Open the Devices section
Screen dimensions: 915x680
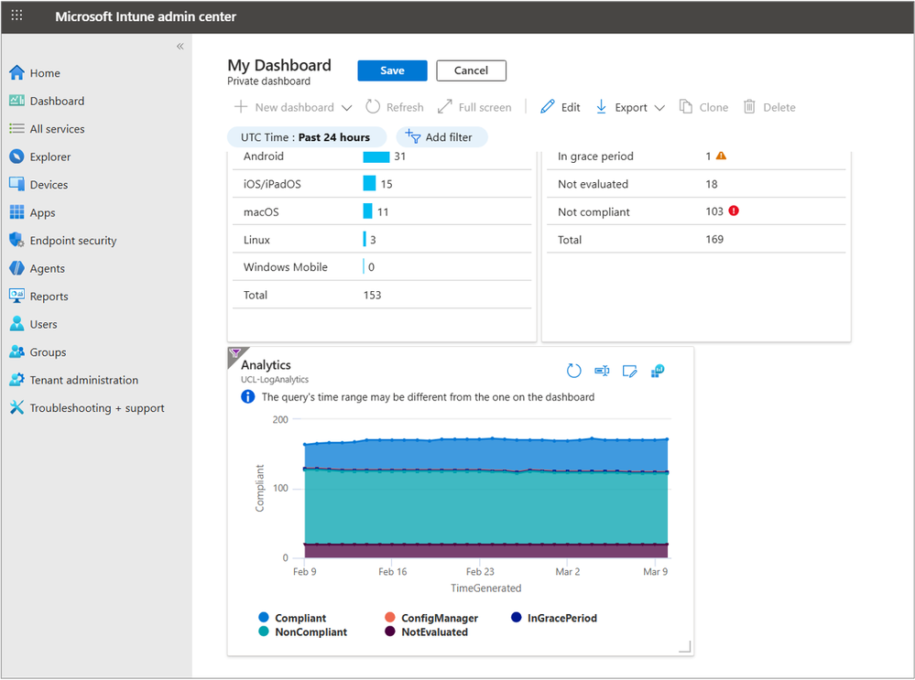point(49,185)
